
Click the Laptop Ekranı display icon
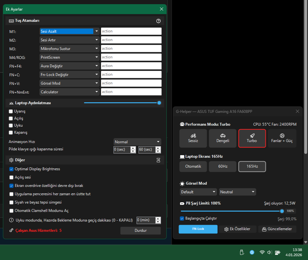coord(182,157)
